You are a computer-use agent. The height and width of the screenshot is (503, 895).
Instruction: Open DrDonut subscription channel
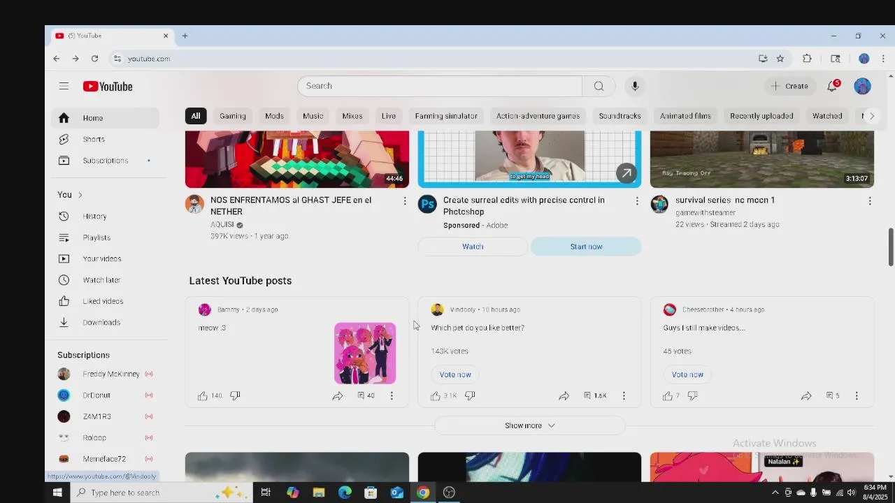tap(105, 395)
